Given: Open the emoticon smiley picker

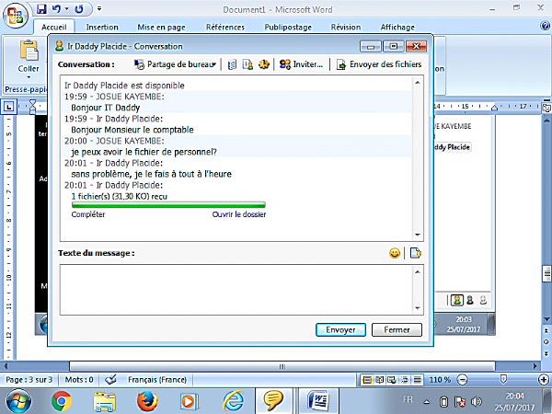Looking at the screenshot, I should pyautogui.click(x=395, y=253).
